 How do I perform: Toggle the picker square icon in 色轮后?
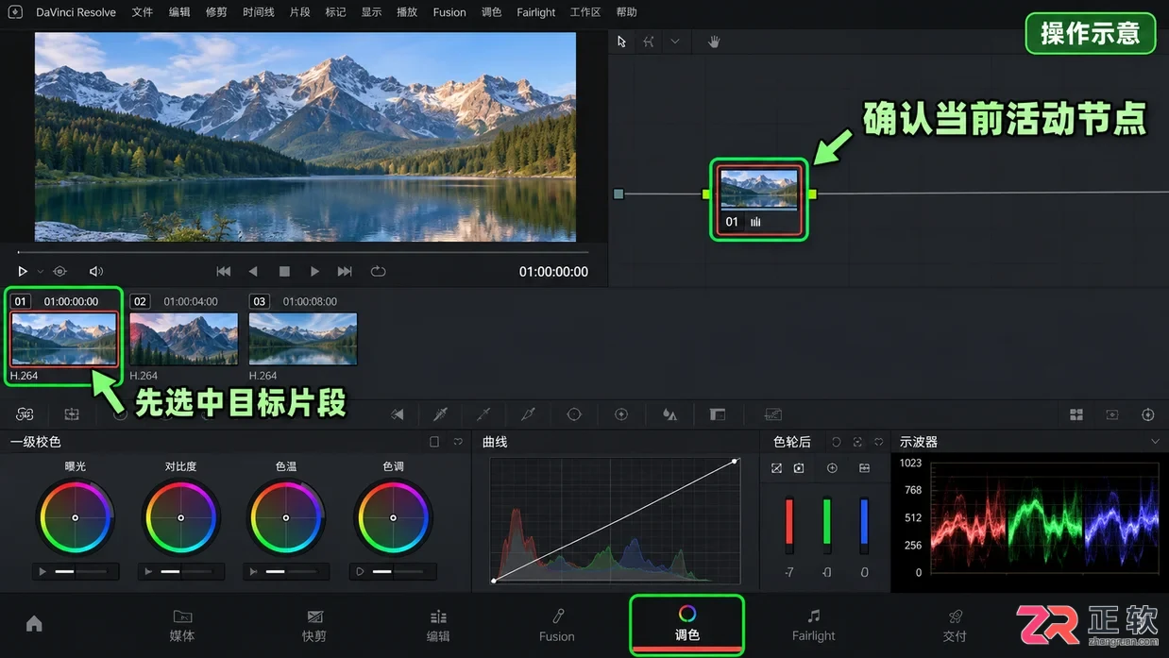tap(799, 468)
